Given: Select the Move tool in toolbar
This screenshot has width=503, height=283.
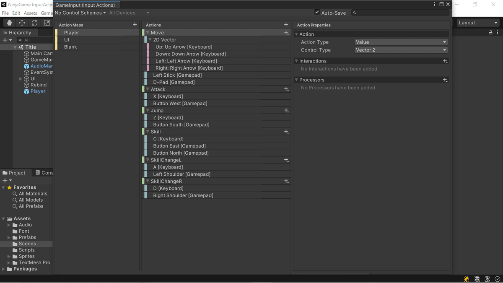Looking at the screenshot, I should click(22, 23).
